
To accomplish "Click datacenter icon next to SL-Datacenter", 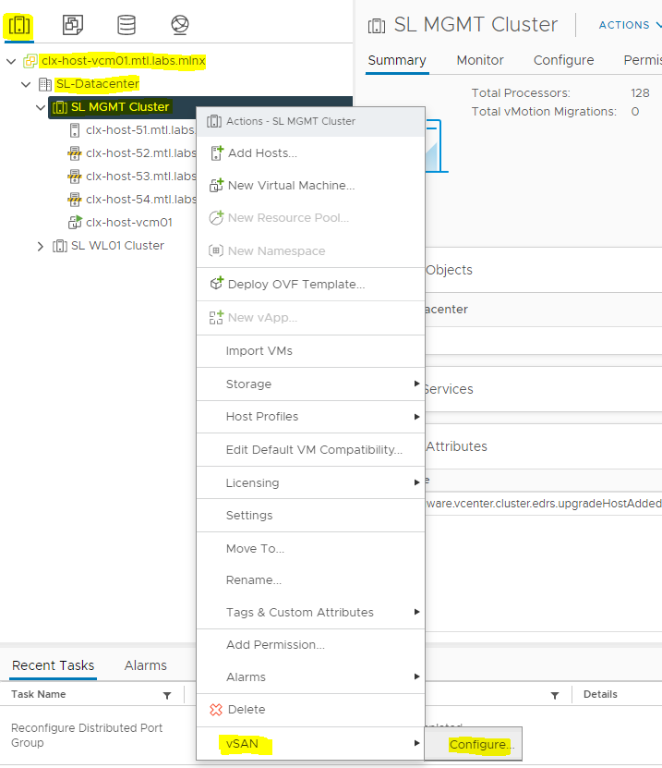I will tap(45, 84).
